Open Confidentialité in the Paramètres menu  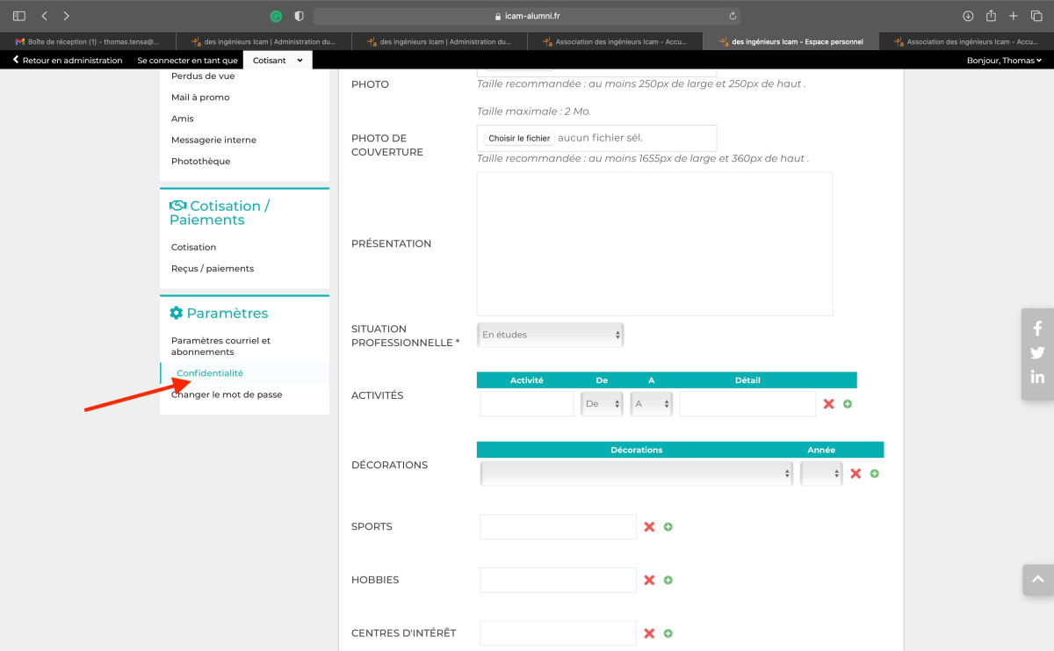pyautogui.click(x=210, y=373)
